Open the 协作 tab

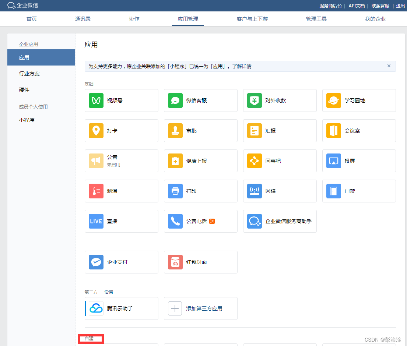click(134, 19)
